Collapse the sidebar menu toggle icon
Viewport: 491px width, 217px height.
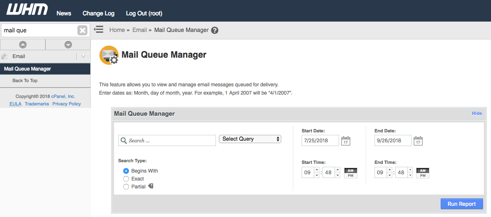98,29
